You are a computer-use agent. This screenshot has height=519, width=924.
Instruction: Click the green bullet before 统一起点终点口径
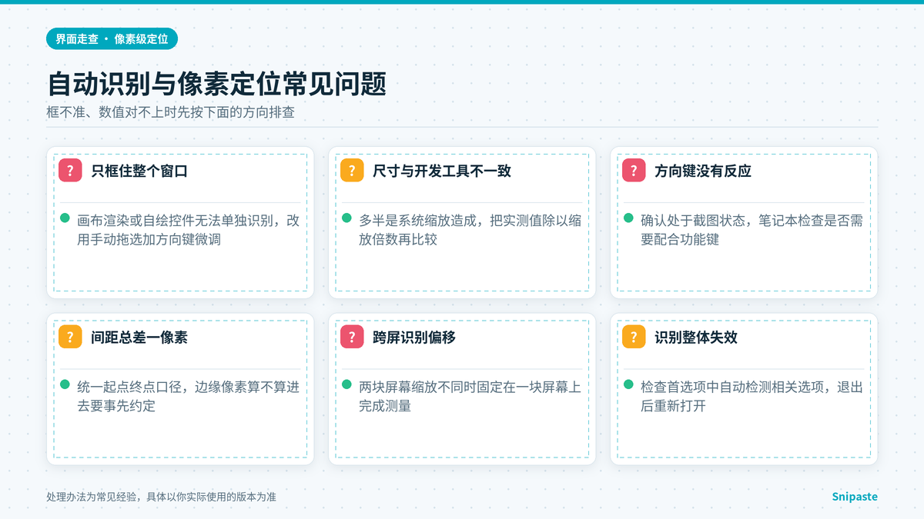point(65,385)
